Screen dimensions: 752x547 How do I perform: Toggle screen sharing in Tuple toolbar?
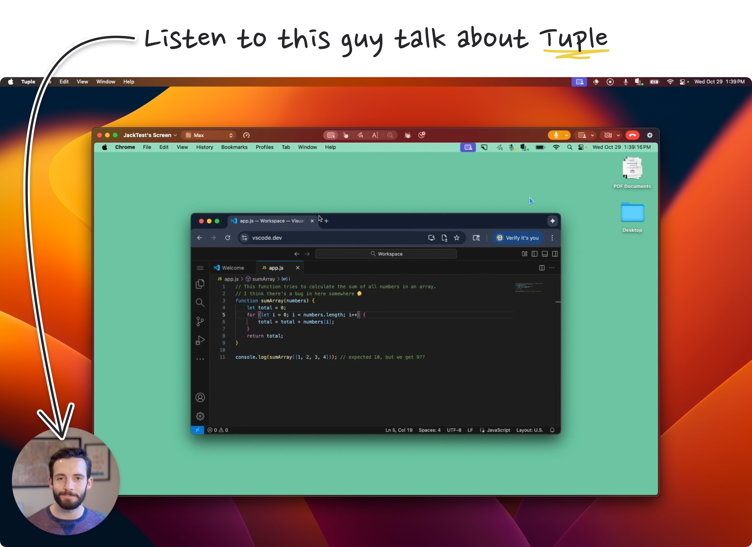583,135
